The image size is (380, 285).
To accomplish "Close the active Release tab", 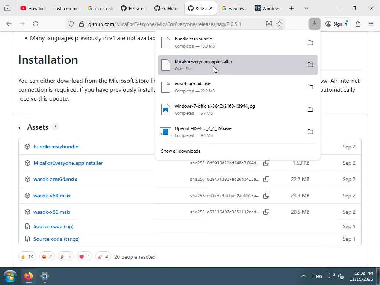I will click(x=211, y=8).
